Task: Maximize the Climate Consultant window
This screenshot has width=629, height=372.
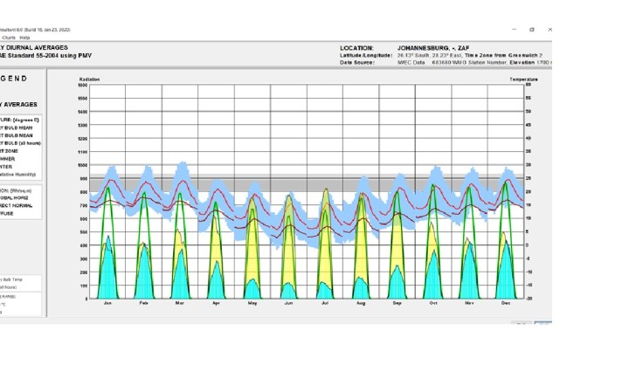Action: point(531,29)
